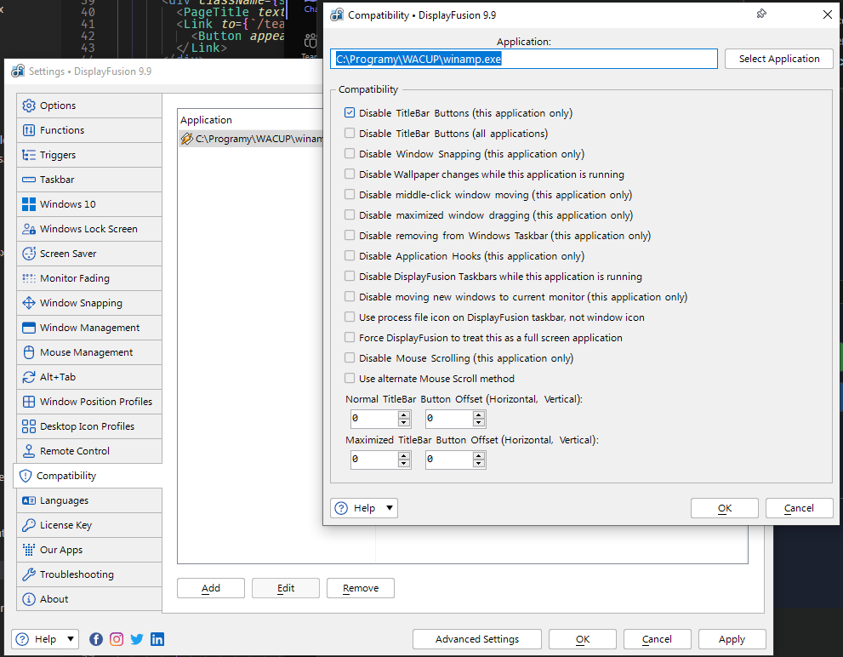Open the Instagram icon link
This screenshot has width=843, height=657.
coord(117,639)
